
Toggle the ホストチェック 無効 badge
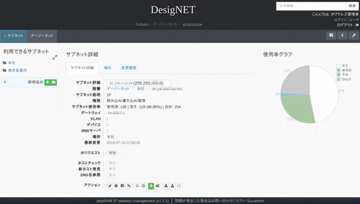click(x=112, y=163)
